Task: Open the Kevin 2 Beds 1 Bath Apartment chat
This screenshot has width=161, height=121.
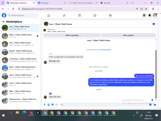Action: (x=20, y=68)
